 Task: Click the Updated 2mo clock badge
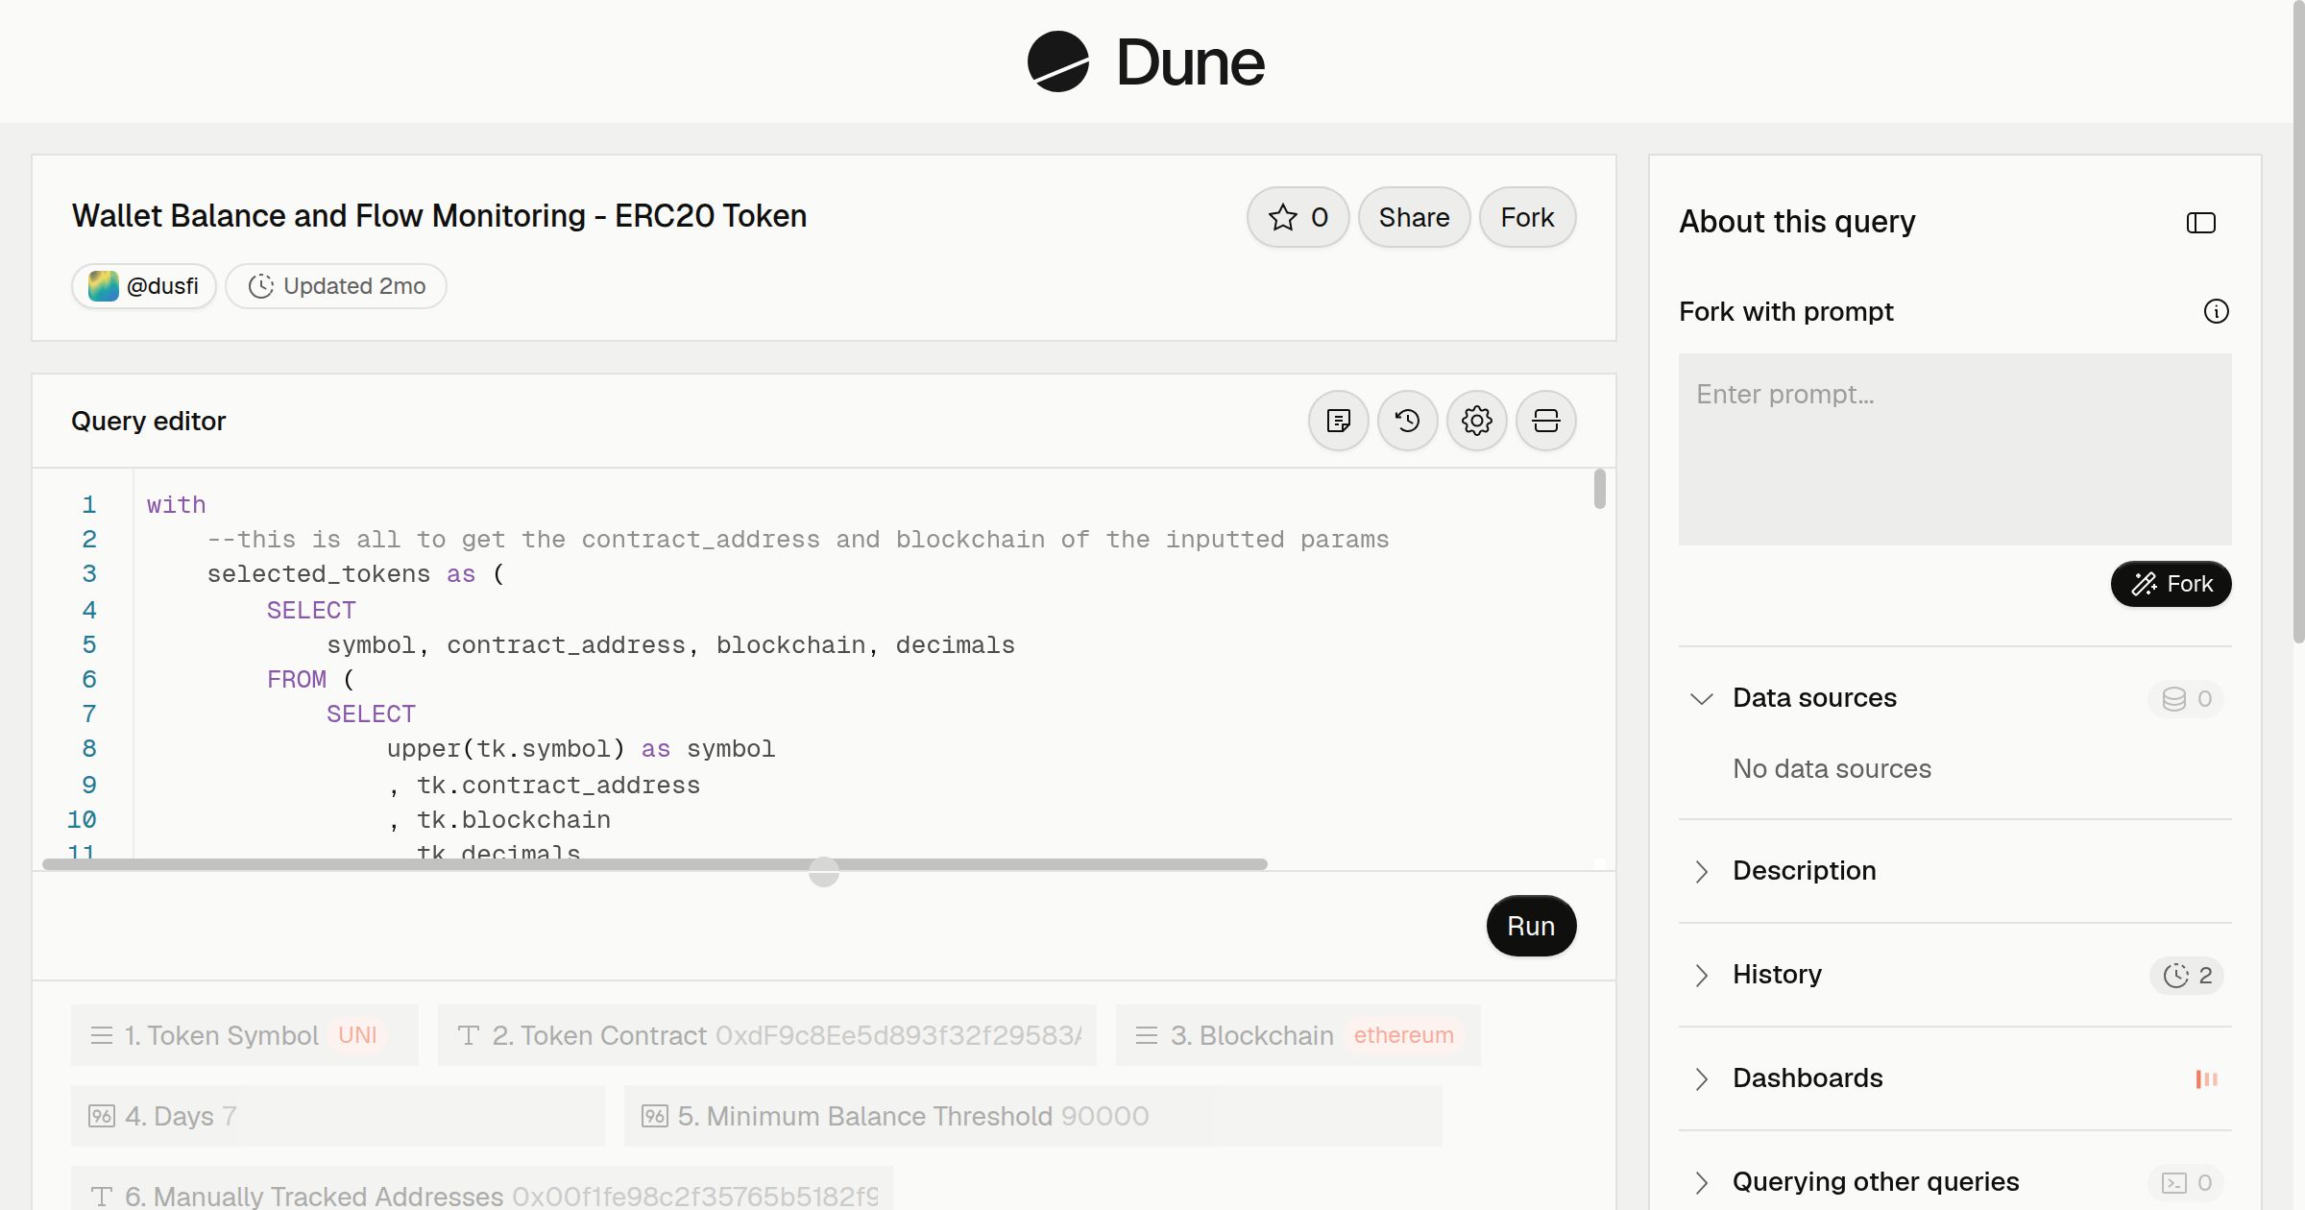pyautogui.click(x=336, y=286)
